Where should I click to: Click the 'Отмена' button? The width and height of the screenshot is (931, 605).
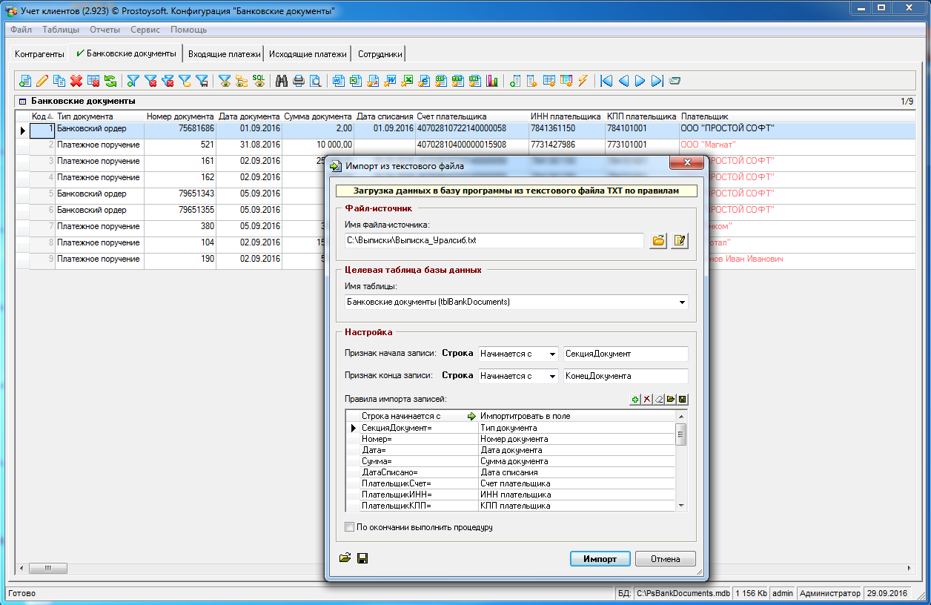(666, 559)
